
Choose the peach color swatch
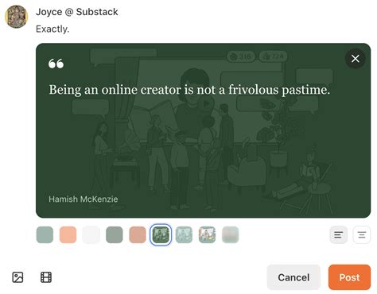[68, 234]
